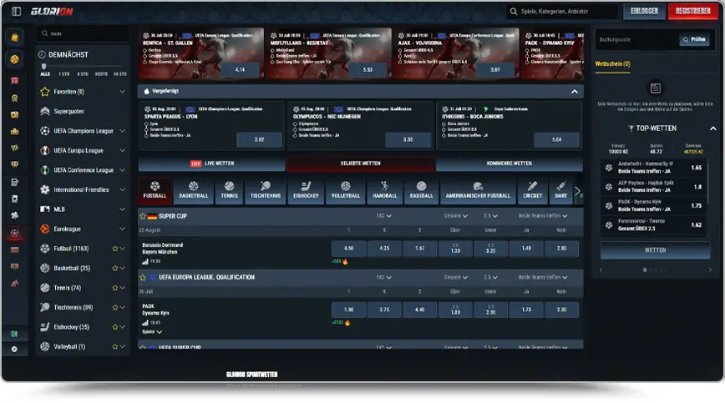
Task: Toggle the sidebar panel icon beside Glorion logo
Action: pos(17,12)
